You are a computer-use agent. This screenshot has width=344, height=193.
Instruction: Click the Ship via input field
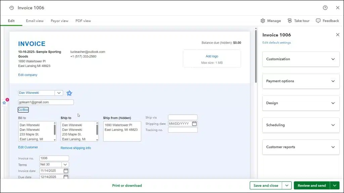[183, 118]
